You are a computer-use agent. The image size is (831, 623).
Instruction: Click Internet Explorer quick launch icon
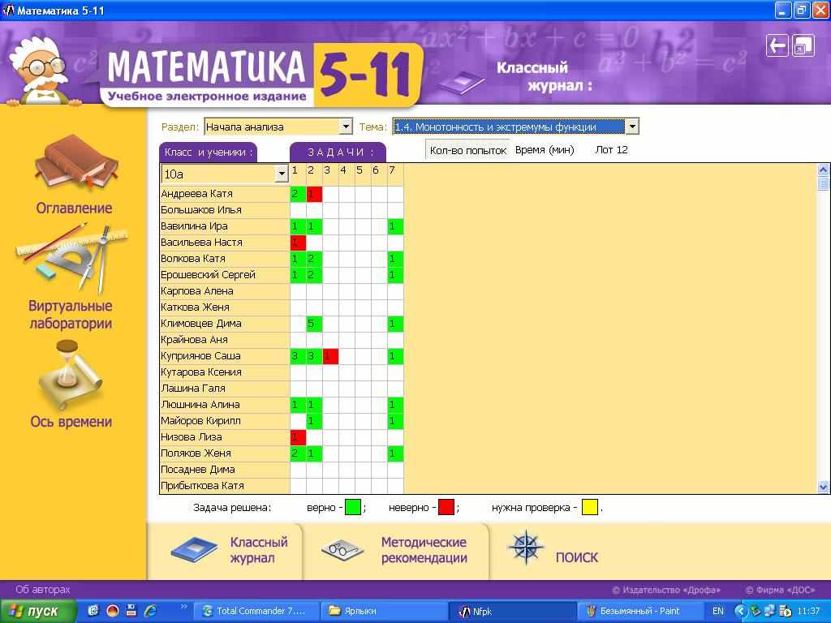click(x=150, y=611)
